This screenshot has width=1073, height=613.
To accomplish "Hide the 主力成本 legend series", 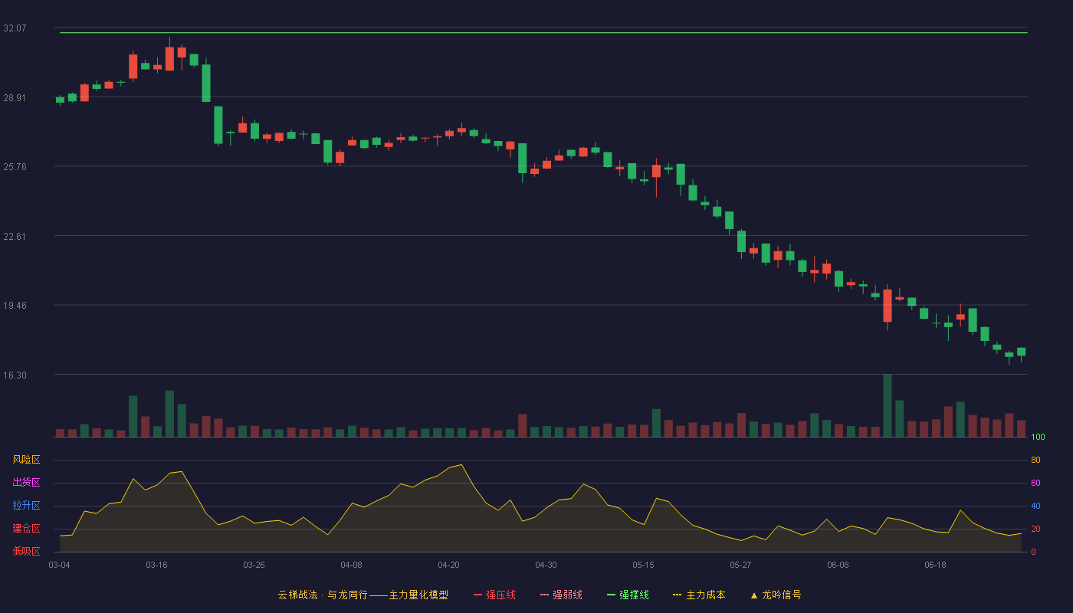I will point(699,595).
